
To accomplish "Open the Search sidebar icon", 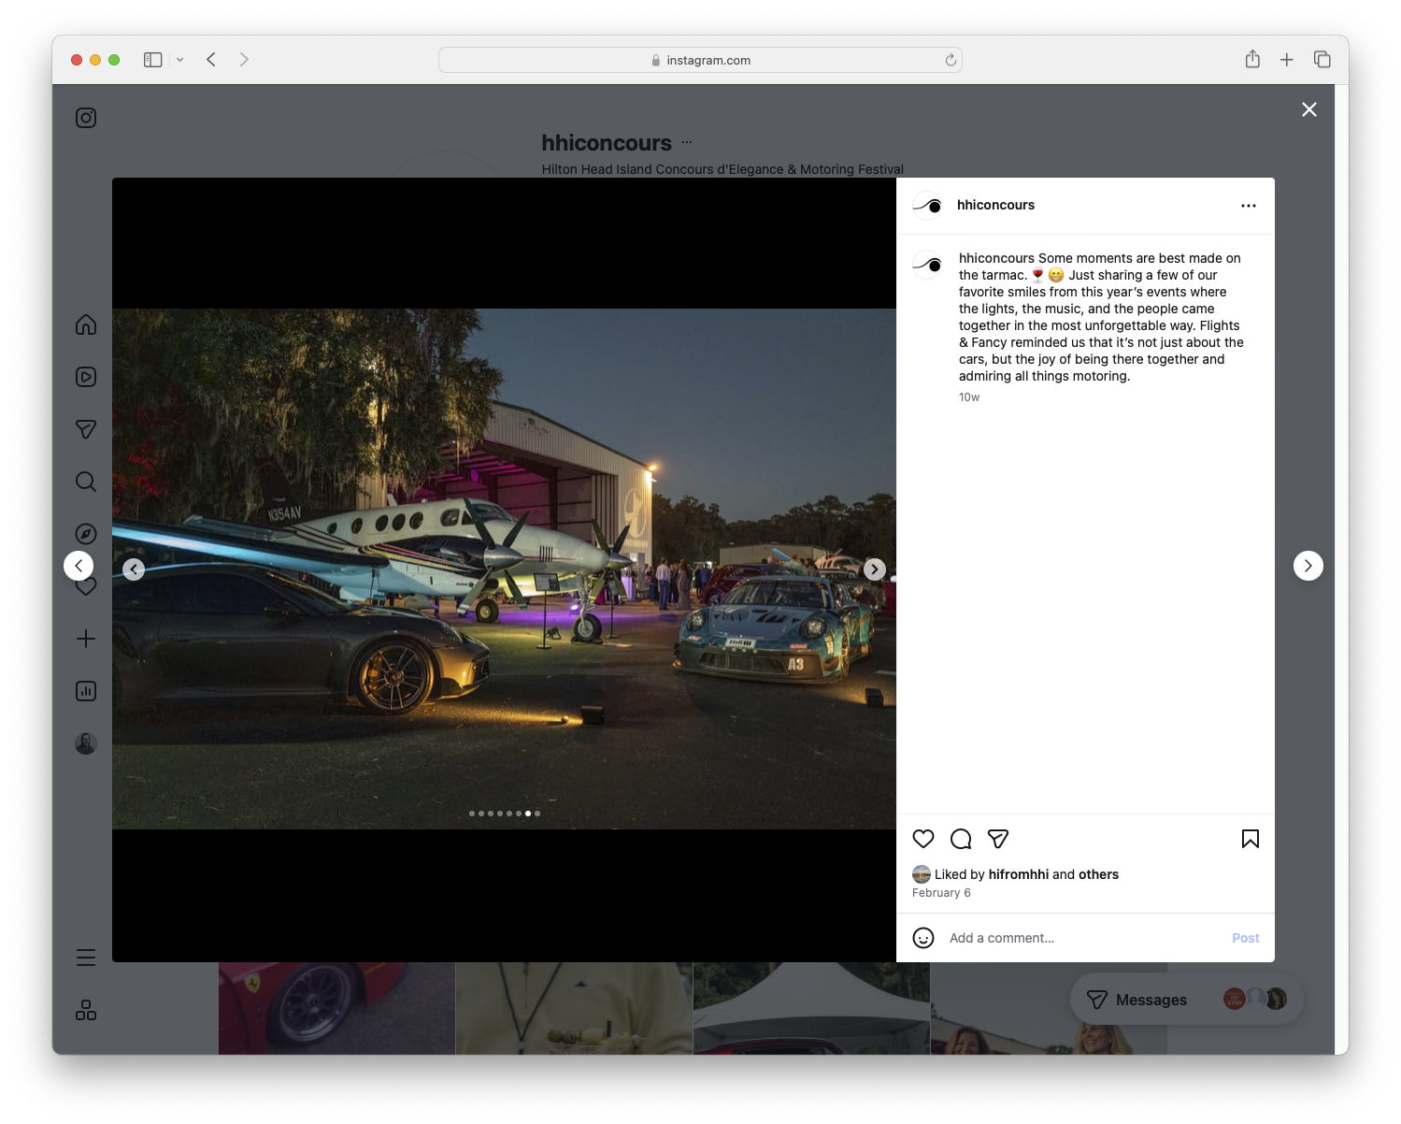I will 85,481.
